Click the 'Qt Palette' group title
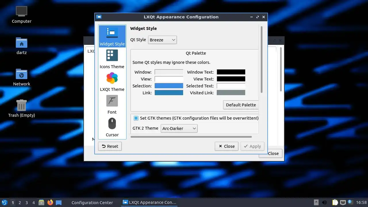The width and height of the screenshot is (368, 207). [196, 53]
